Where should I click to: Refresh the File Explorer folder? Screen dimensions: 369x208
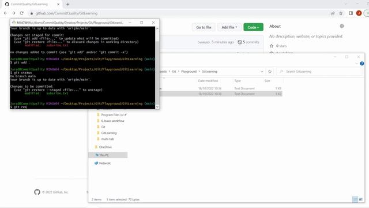(x=270, y=72)
